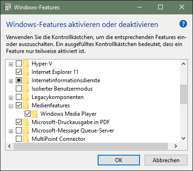Click the vertical scrollbar thumb
This screenshot has height=171, width=193.
coord(183,94)
